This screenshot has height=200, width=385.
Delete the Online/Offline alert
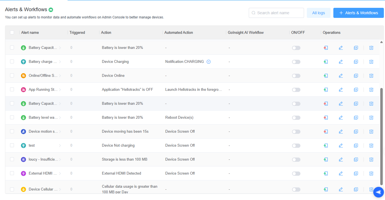(371, 76)
